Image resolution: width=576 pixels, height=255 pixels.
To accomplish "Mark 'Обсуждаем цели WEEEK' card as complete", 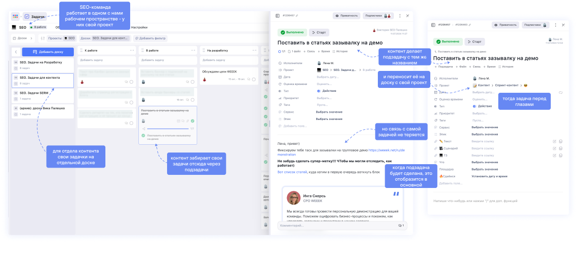I will (x=254, y=79).
